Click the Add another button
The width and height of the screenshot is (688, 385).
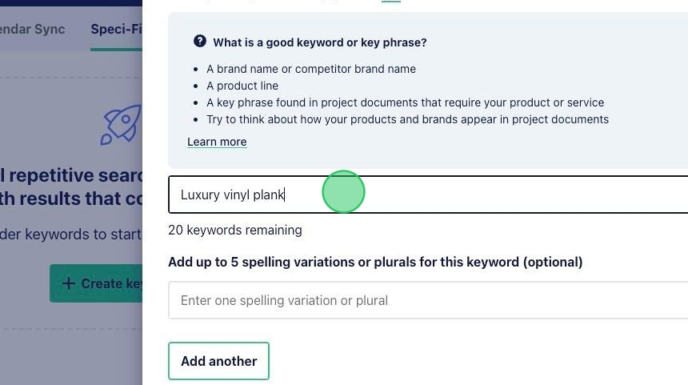(218, 361)
